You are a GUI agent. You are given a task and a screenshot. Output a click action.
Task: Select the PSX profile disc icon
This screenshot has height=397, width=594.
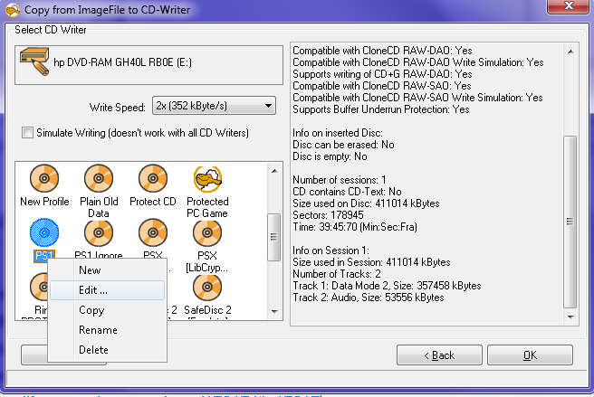click(153, 232)
